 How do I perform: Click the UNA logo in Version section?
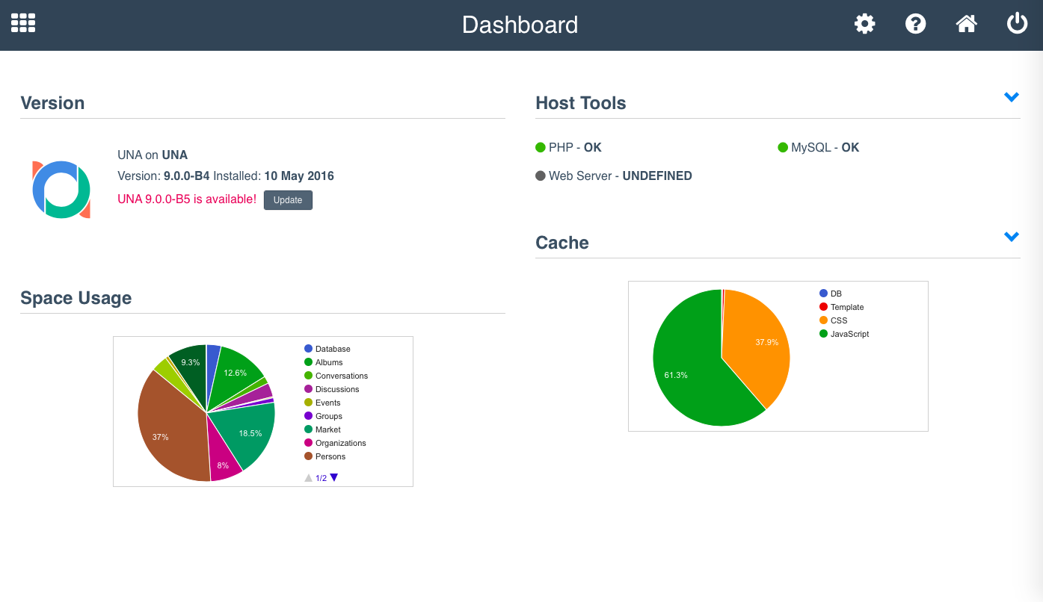tap(61, 189)
